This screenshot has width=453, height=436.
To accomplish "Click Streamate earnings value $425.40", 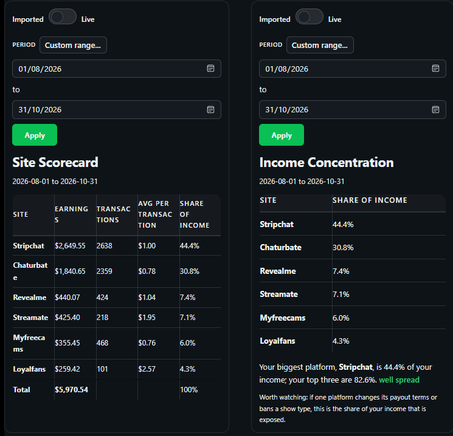I will [67, 318].
